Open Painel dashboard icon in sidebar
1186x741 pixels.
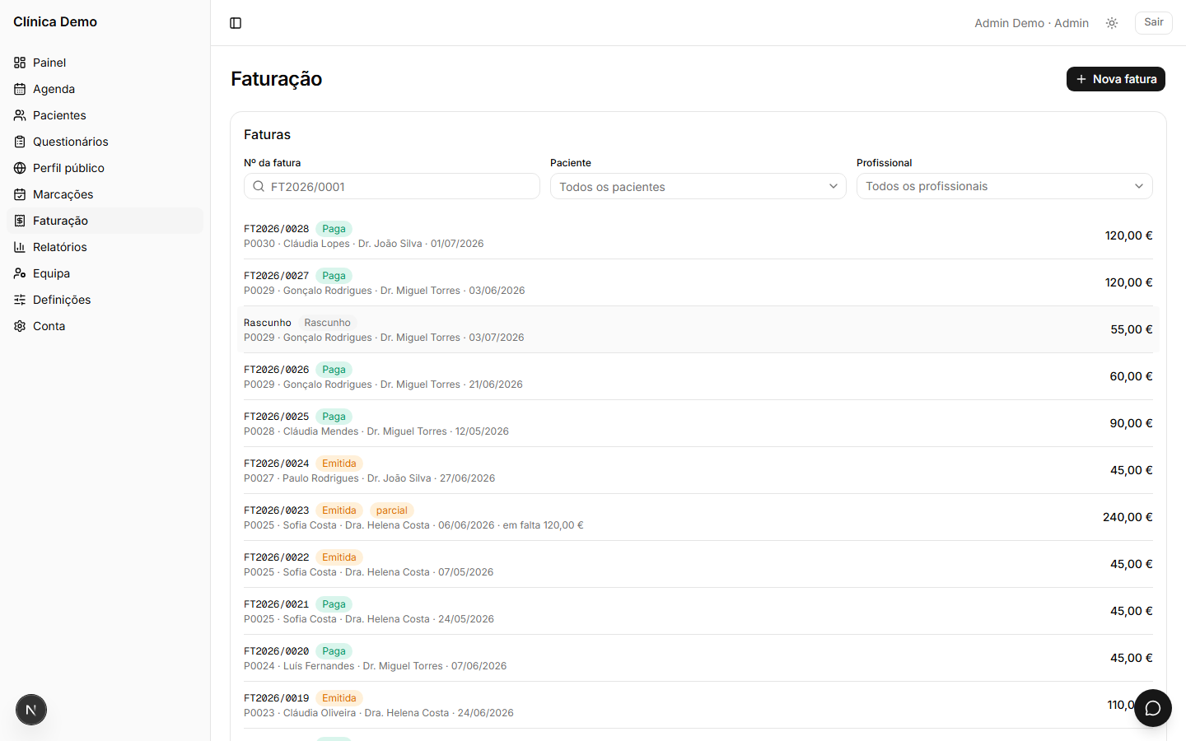click(20, 63)
